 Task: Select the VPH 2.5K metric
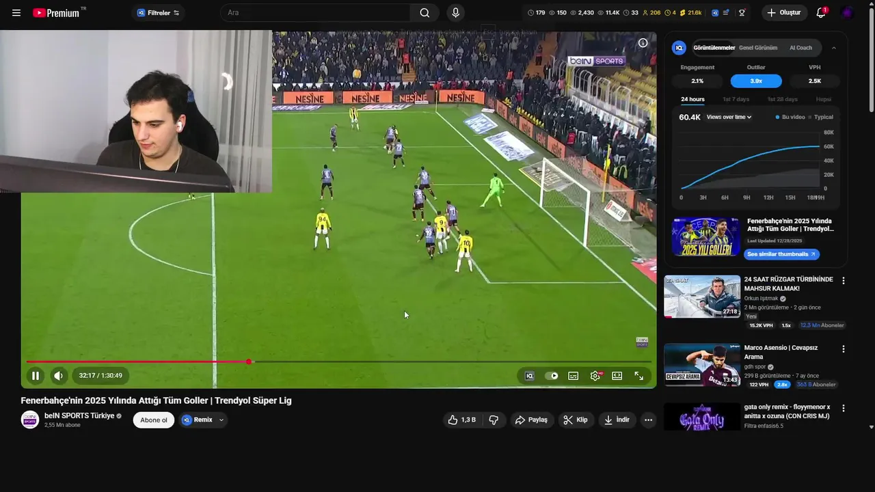[x=815, y=81]
